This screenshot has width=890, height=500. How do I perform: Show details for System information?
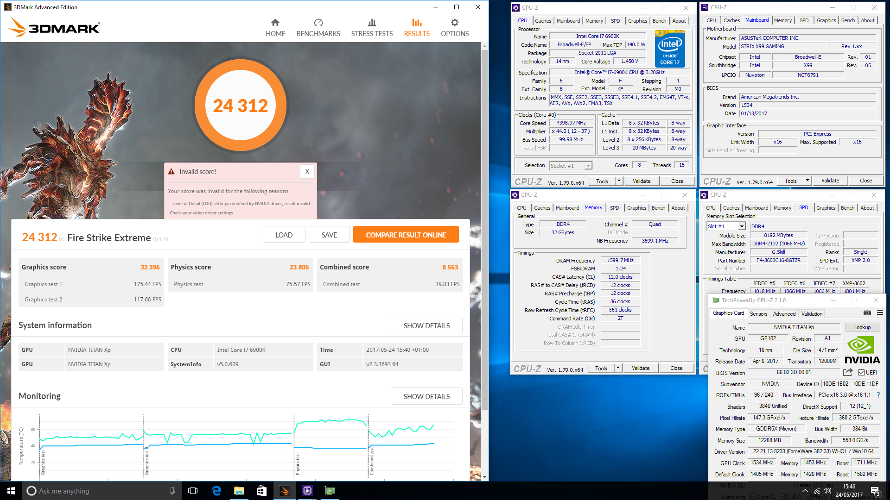pyautogui.click(x=426, y=325)
